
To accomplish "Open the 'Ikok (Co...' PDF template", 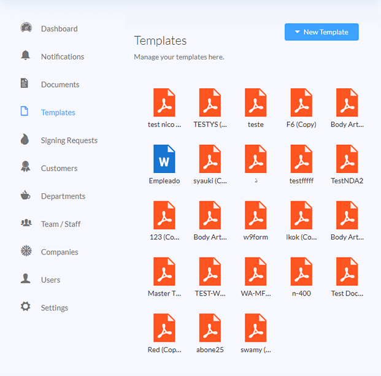I will click(301, 215).
